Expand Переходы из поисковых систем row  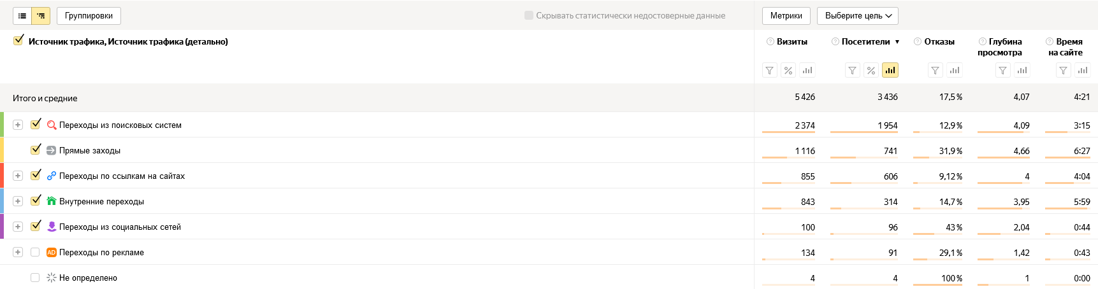coord(18,125)
